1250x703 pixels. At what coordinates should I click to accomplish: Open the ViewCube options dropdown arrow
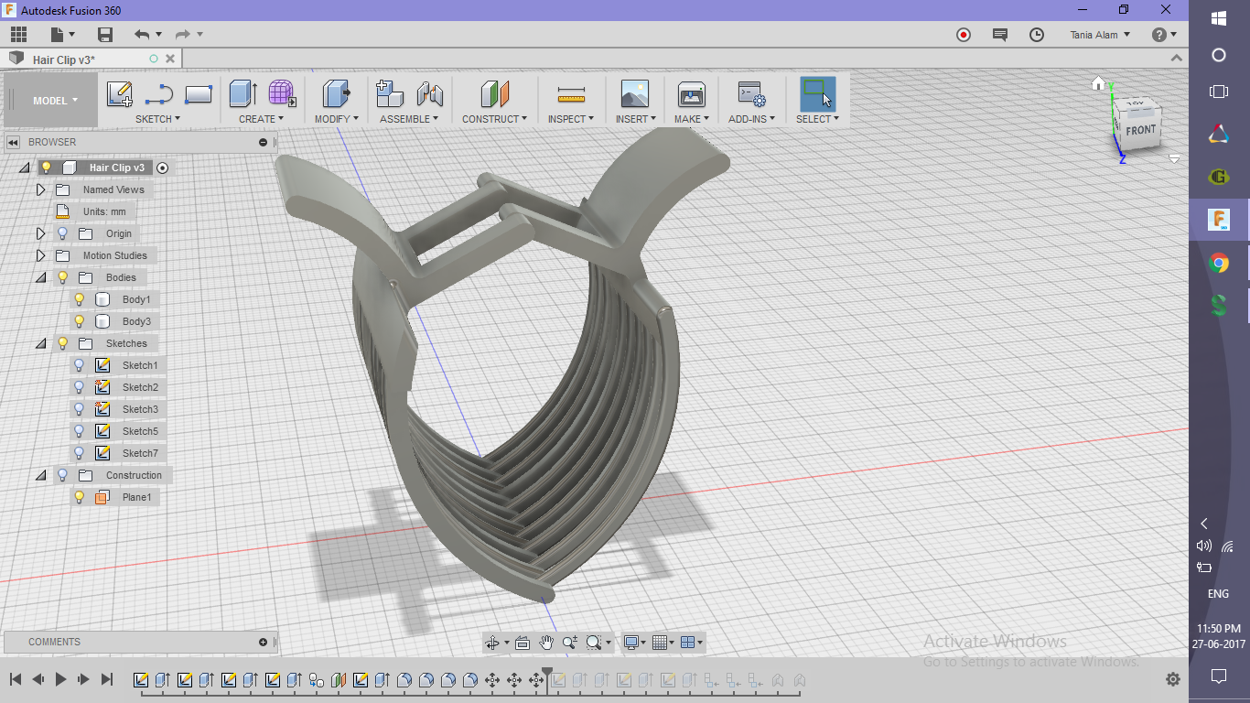(1174, 159)
